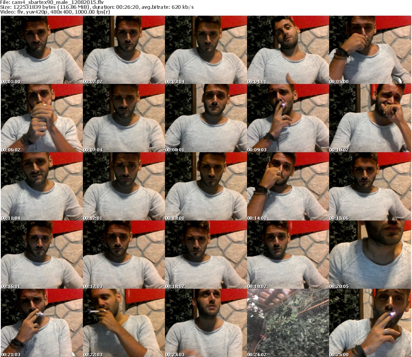Screen dimensions: 412x357
Task: Open the thumbnail stamped 00:13:00
Action: tap(206, 186)
